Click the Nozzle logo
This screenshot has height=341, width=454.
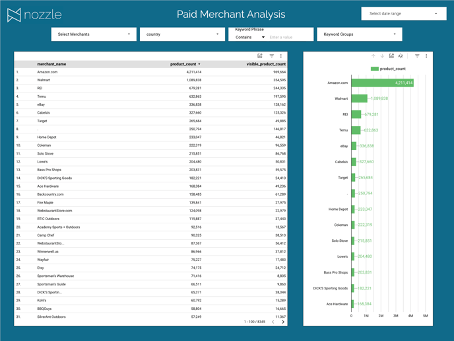[34, 15]
